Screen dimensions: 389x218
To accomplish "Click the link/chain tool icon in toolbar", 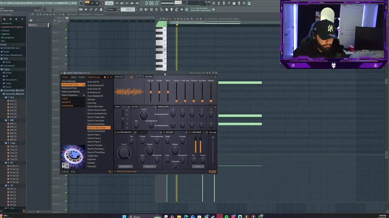I will coord(96,9).
